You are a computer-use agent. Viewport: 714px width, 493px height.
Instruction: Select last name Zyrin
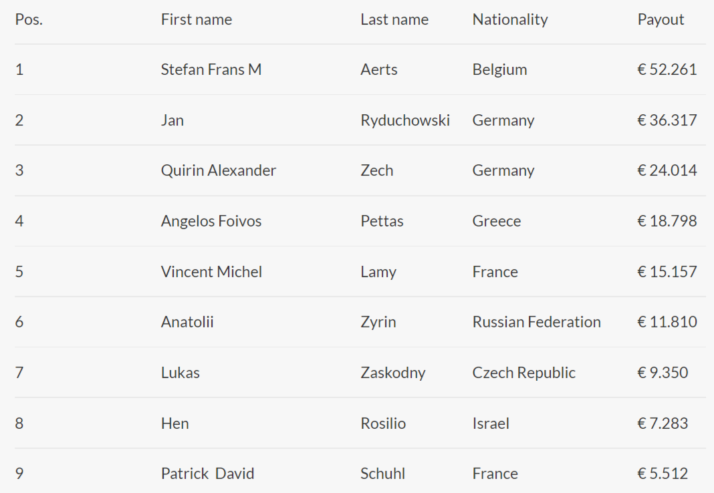coord(378,322)
